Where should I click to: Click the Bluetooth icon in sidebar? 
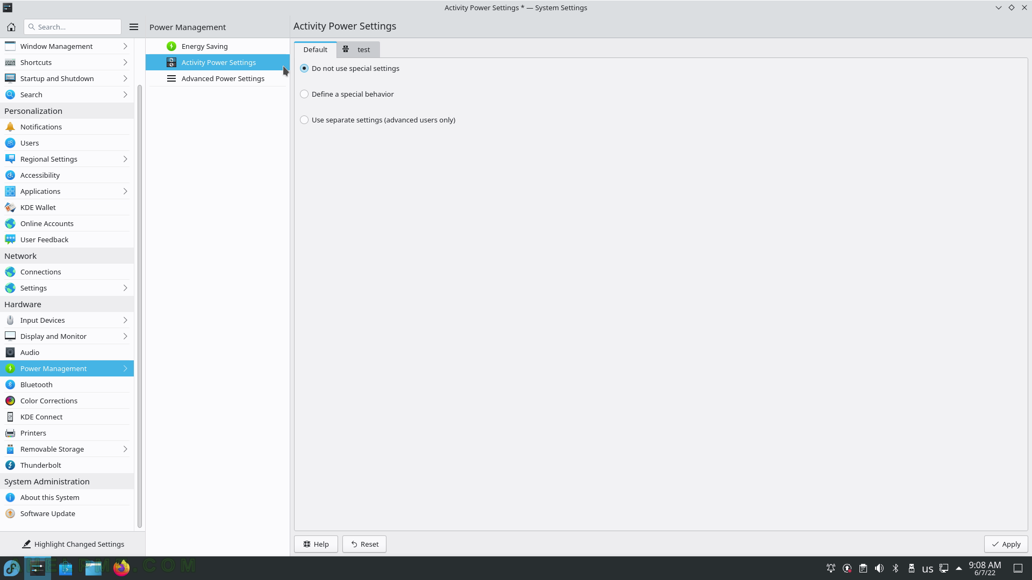(x=10, y=385)
